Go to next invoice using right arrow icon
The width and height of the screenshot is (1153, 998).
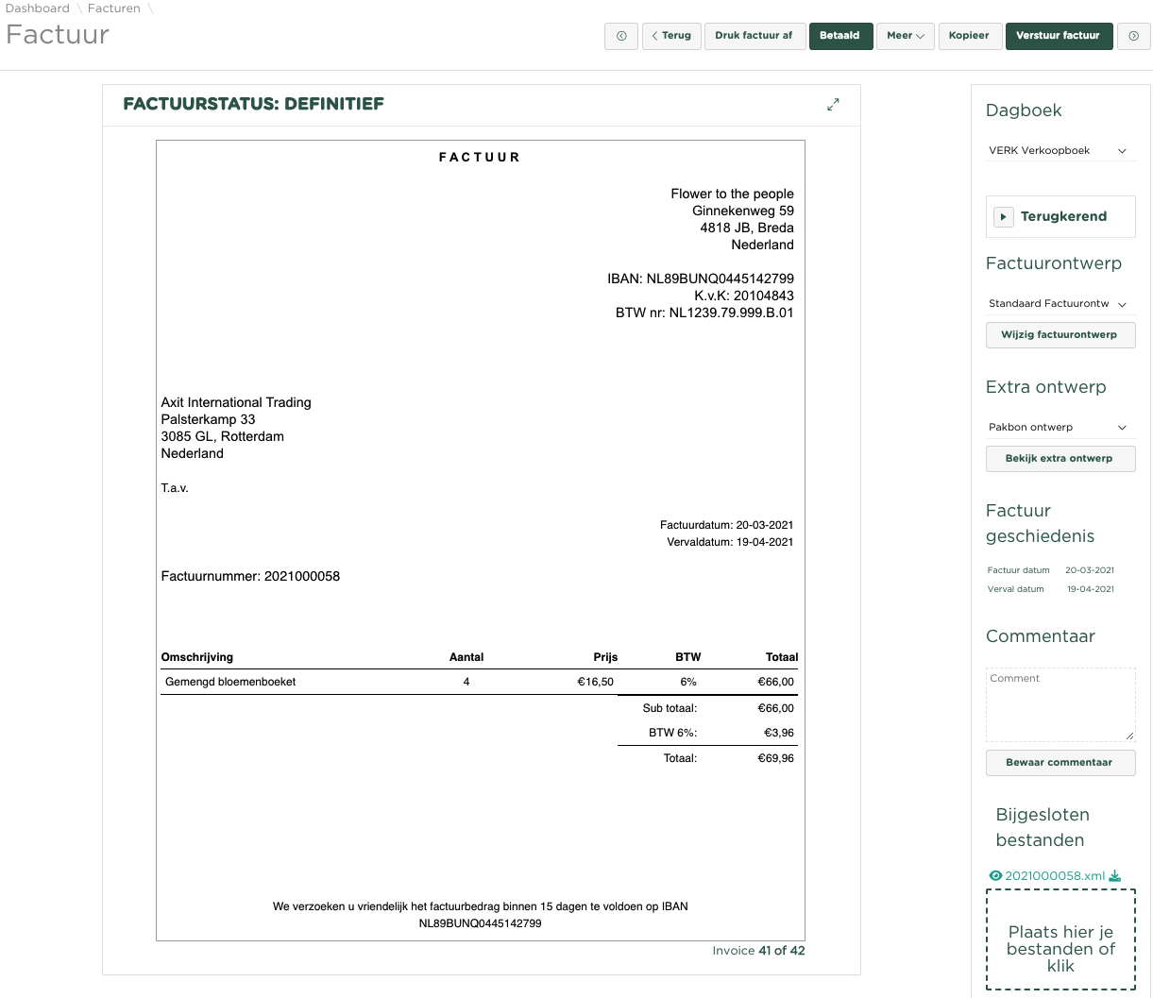tap(1133, 36)
